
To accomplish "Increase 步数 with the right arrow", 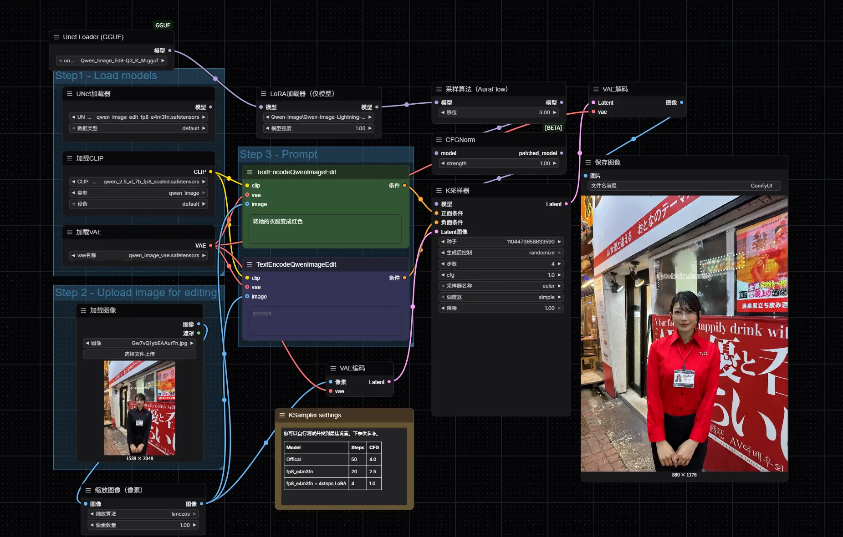I will click(559, 264).
